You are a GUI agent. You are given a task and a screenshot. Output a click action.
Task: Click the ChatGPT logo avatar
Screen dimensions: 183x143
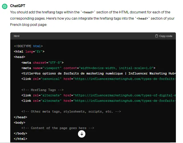pyautogui.click(x=5, y=6)
